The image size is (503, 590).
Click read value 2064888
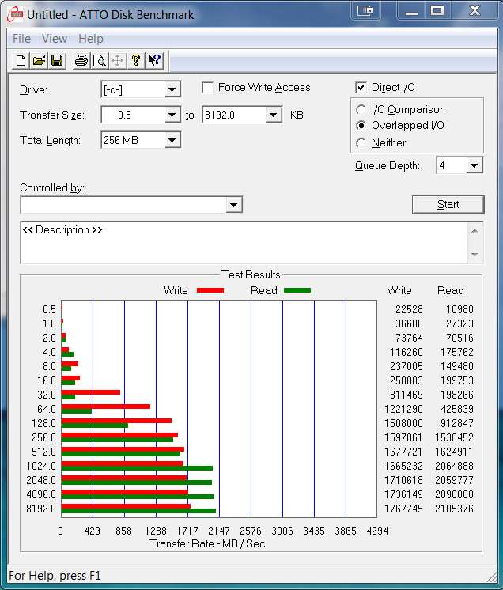point(454,466)
